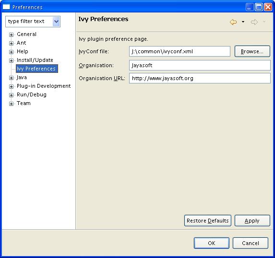Click the Apply button
The image size is (275, 258).
point(252,221)
